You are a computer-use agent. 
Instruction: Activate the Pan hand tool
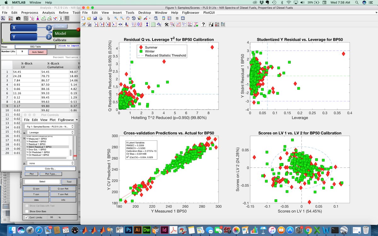tap(128, 18)
